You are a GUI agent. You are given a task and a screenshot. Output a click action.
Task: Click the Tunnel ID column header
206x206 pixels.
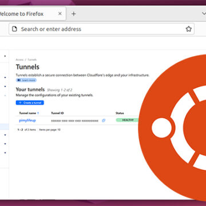(57, 113)
